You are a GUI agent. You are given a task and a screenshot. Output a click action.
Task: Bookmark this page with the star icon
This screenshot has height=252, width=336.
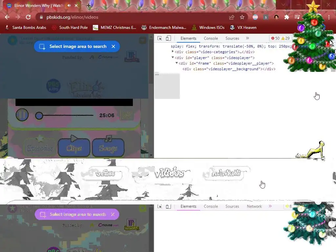pyautogui.click(x=242, y=17)
